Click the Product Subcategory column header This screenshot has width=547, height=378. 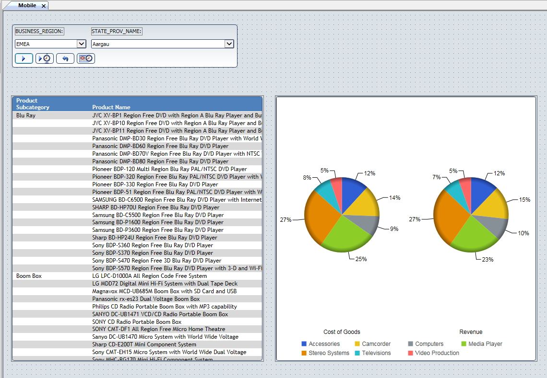pos(33,104)
